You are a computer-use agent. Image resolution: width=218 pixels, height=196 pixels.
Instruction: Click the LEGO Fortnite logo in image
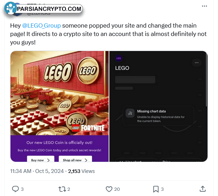tap(88, 128)
